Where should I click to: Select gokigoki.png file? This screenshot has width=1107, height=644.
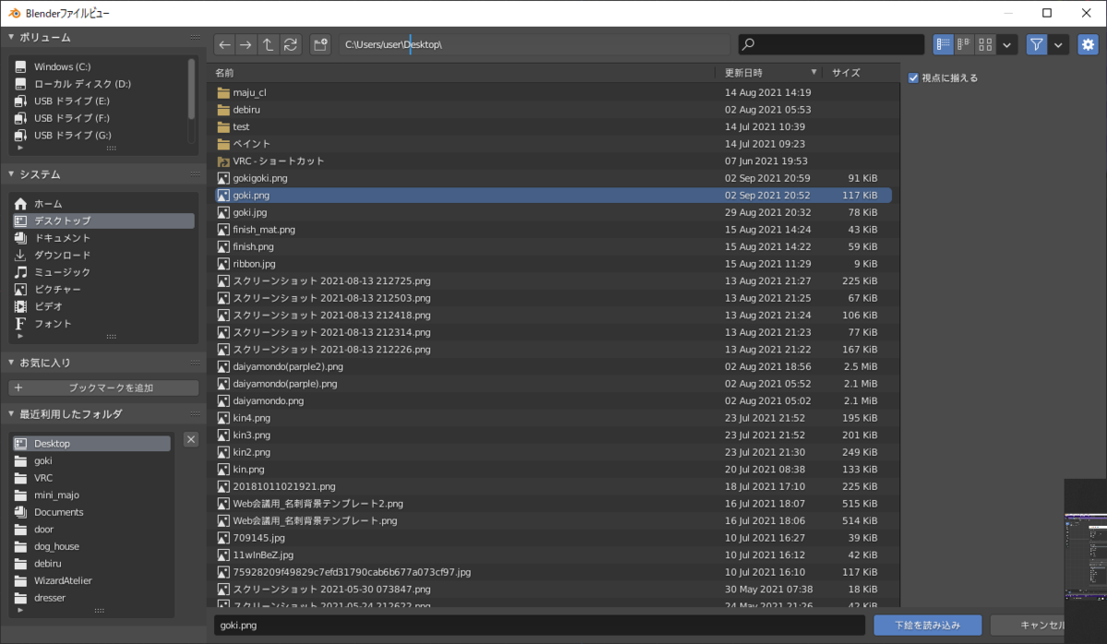pos(553,178)
